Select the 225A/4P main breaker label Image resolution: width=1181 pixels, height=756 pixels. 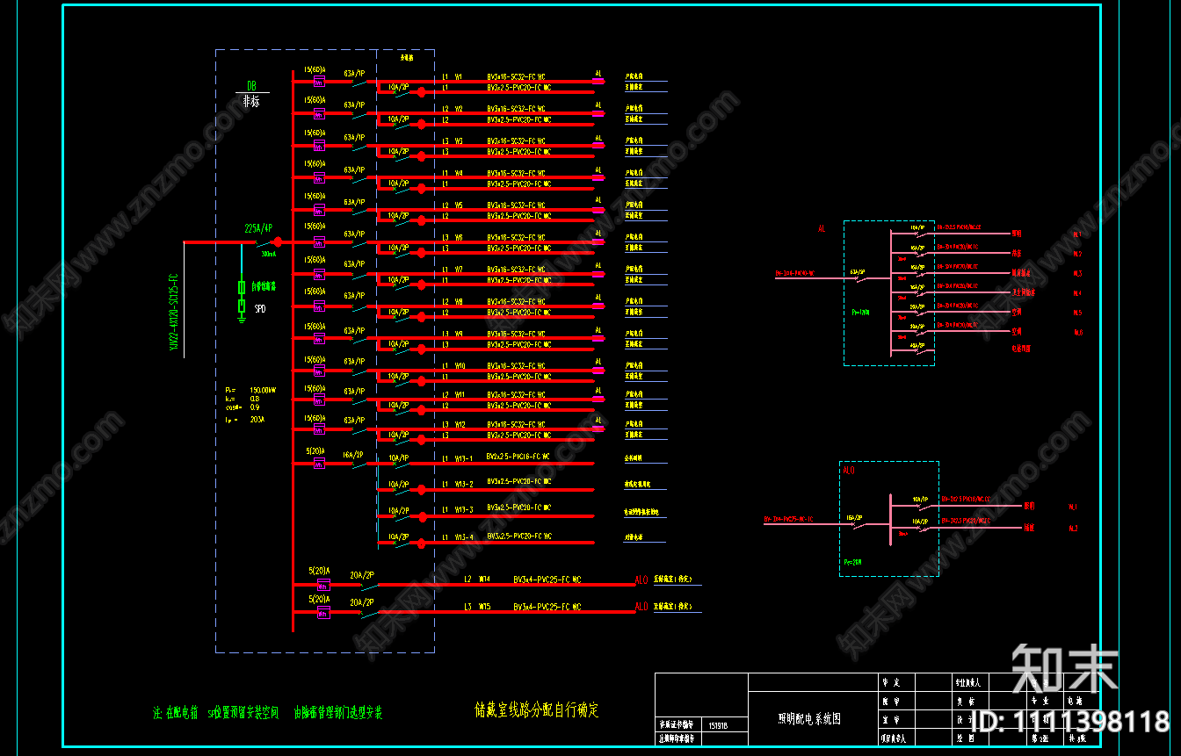tap(258, 229)
